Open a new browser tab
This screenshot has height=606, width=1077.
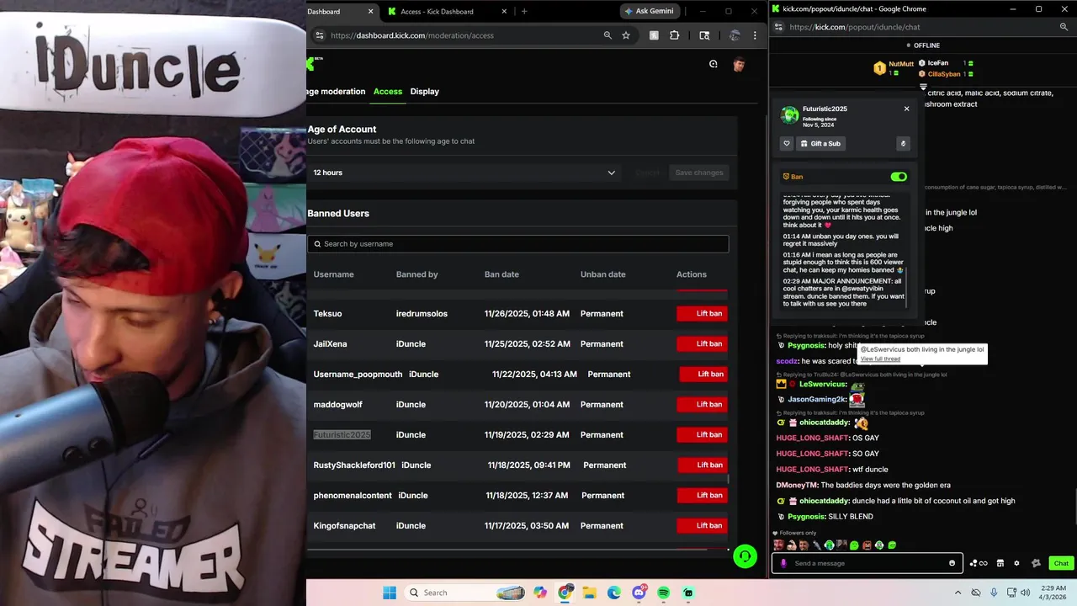coord(524,12)
